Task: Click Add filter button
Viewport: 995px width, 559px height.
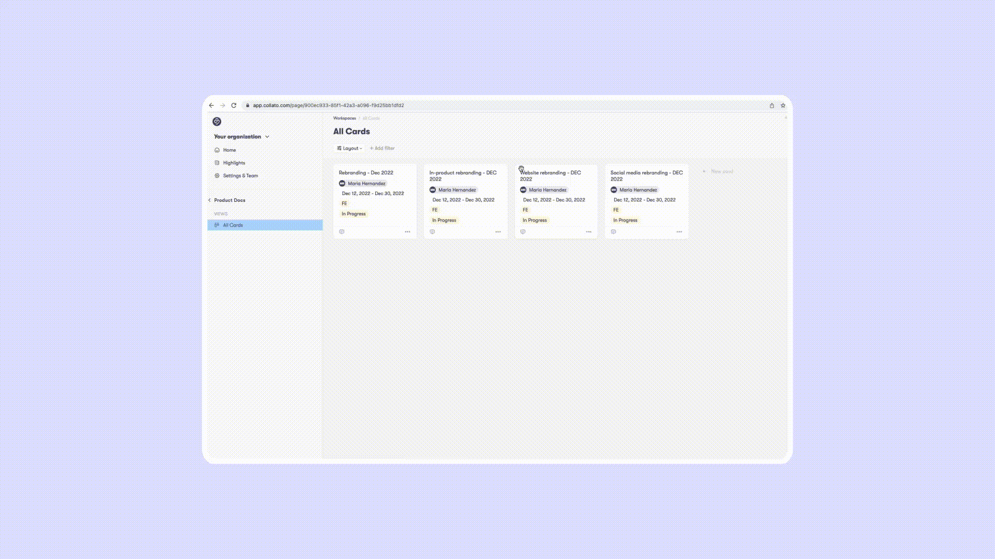Action: click(x=382, y=149)
